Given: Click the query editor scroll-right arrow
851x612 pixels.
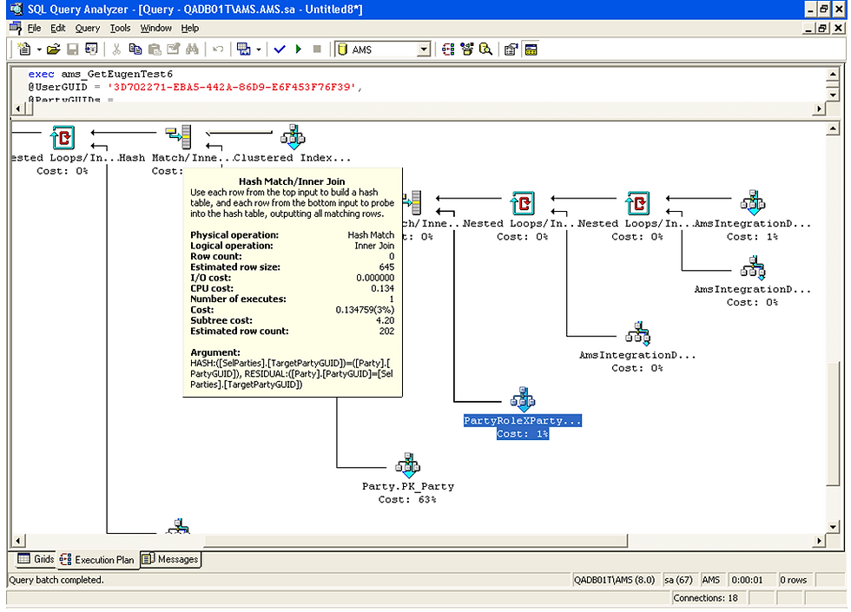Looking at the screenshot, I should [x=819, y=109].
